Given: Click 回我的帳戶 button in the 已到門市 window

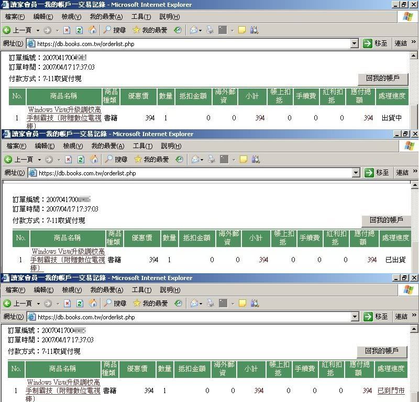Looking at the screenshot, I should coord(382,351).
